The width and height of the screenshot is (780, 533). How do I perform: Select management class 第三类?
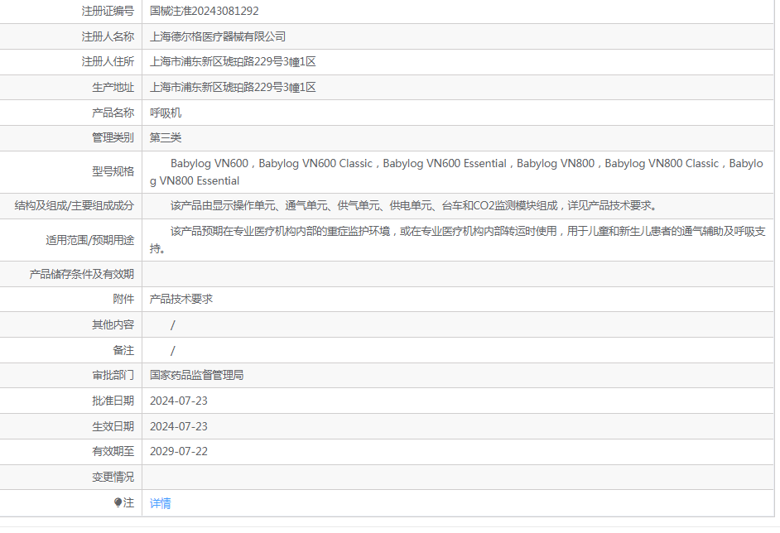[166, 137]
